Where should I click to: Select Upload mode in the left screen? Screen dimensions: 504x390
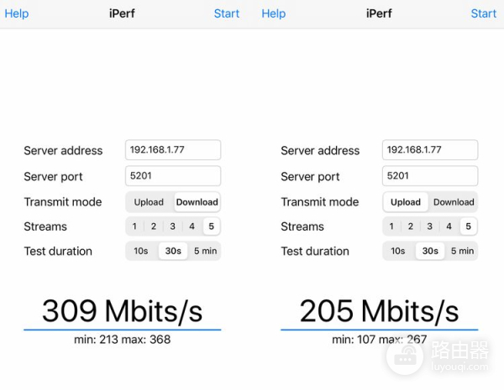[149, 202]
